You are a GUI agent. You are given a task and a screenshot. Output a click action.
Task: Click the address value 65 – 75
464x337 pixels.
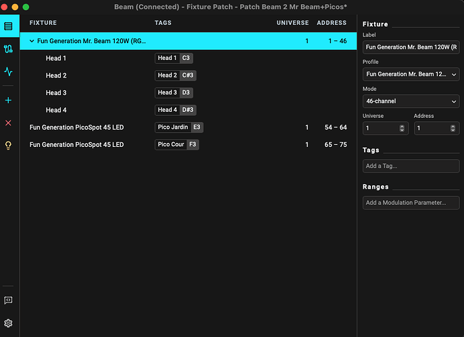point(336,145)
